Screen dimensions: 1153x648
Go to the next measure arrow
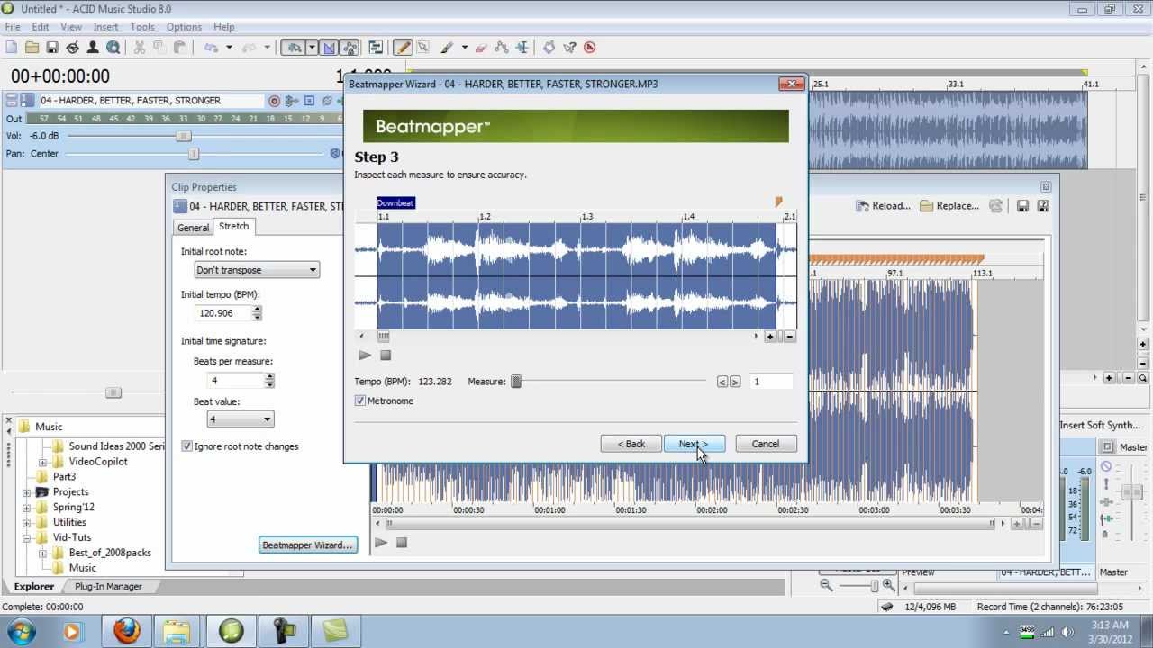tap(735, 382)
